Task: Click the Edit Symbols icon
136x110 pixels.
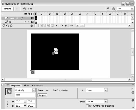Action: click(x=114, y=9)
